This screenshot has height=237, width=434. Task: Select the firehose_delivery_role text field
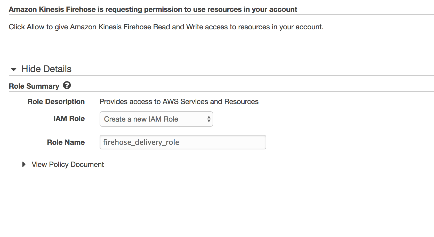click(182, 142)
